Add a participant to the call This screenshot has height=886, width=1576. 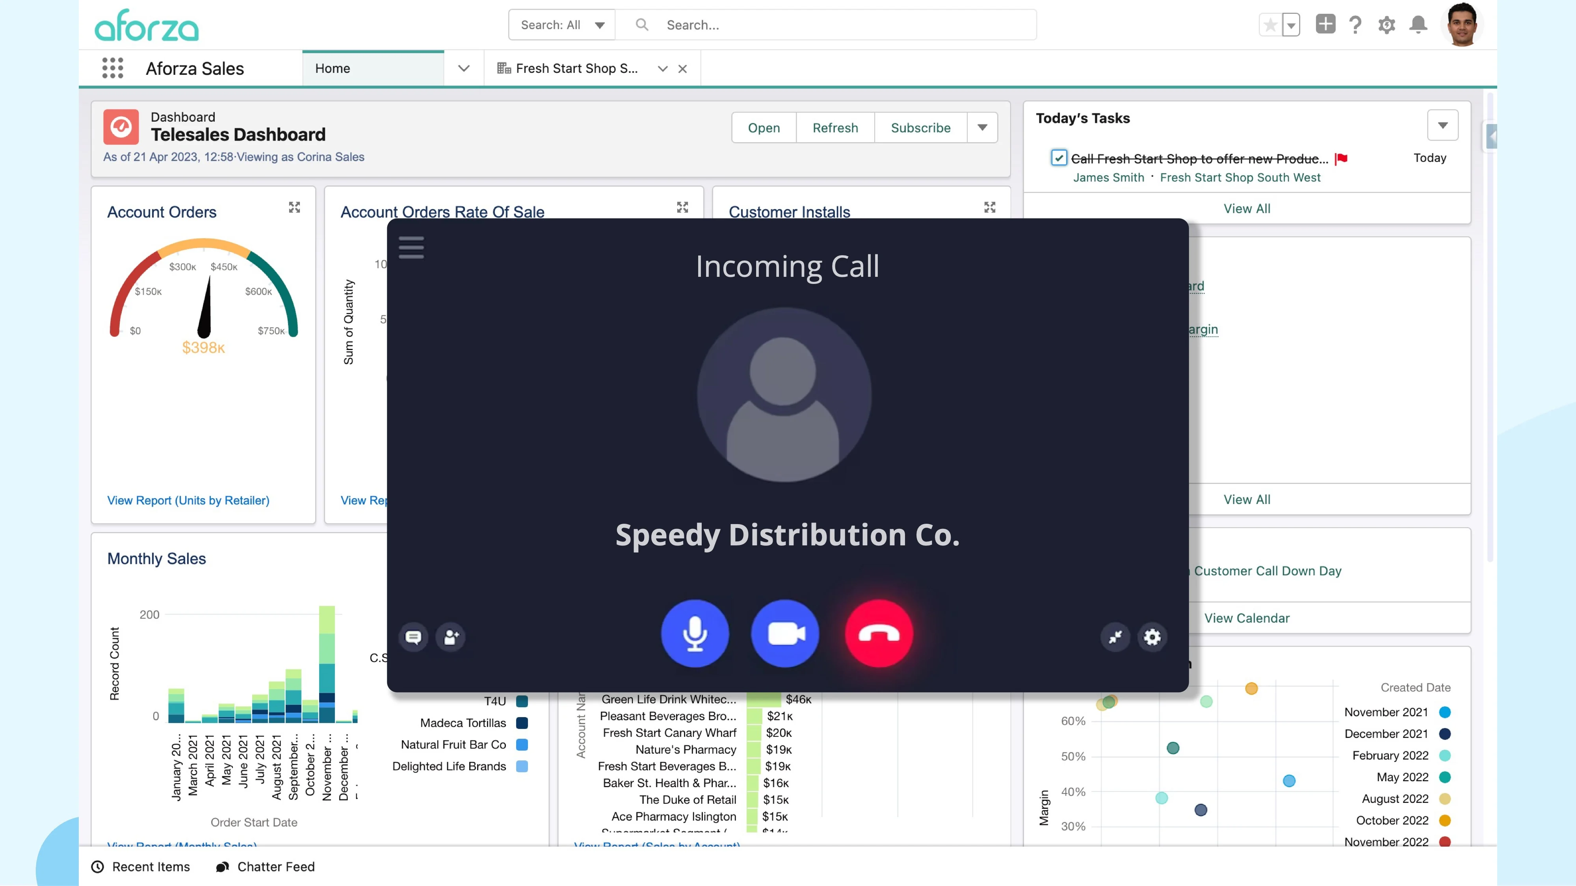(x=451, y=637)
